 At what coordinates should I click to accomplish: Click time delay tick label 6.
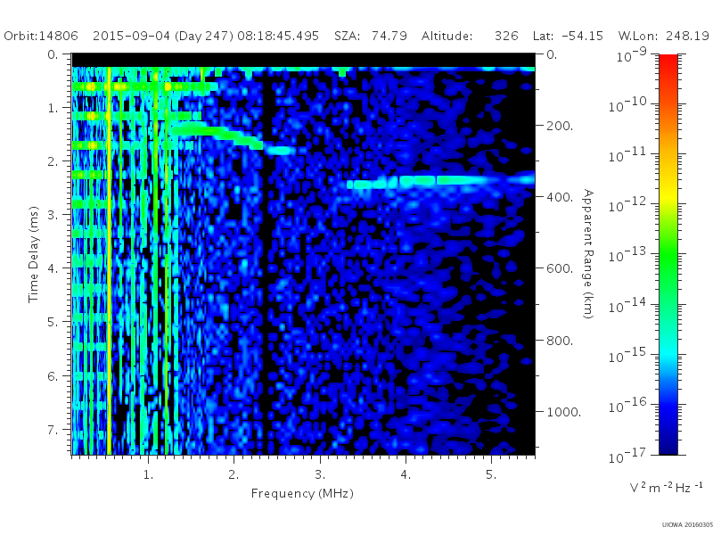53,376
